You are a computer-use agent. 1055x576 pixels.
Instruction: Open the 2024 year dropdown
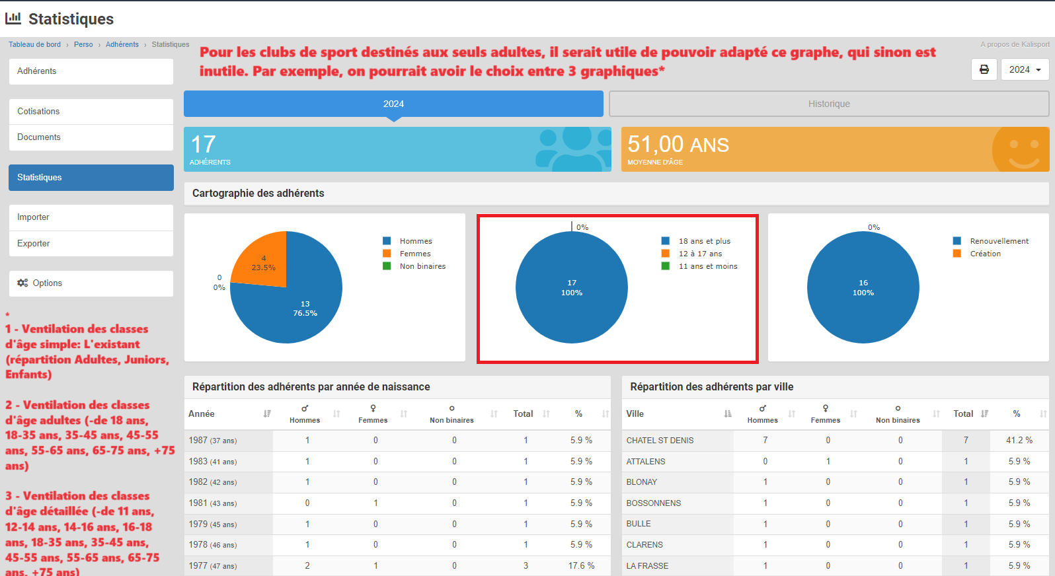pyautogui.click(x=1025, y=69)
